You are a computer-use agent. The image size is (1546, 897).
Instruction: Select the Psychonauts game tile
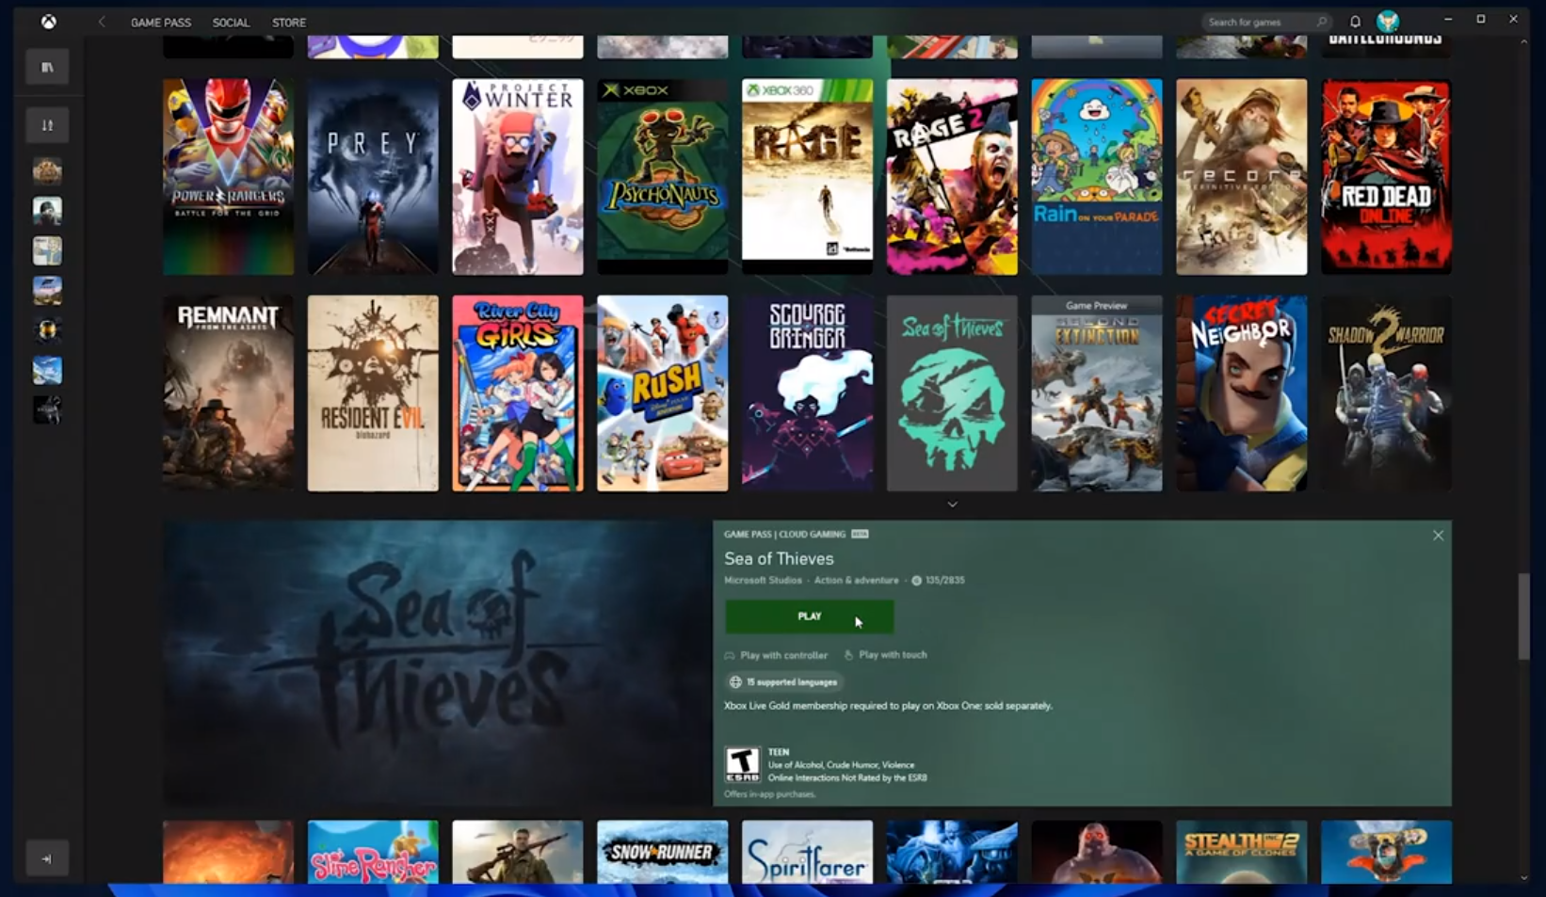point(662,177)
